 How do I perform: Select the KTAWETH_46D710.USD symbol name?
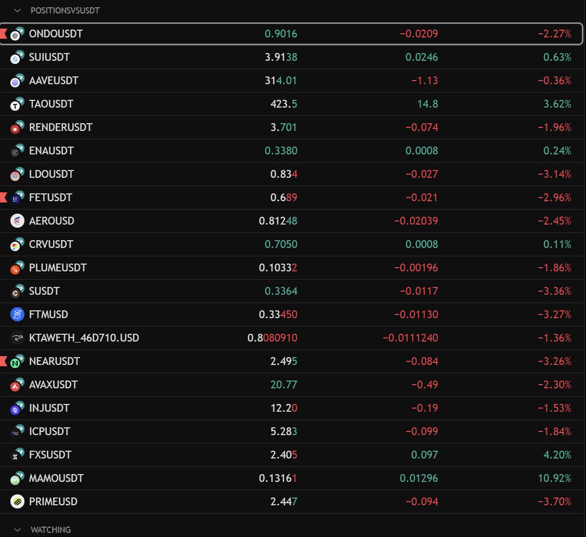(x=84, y=338)
